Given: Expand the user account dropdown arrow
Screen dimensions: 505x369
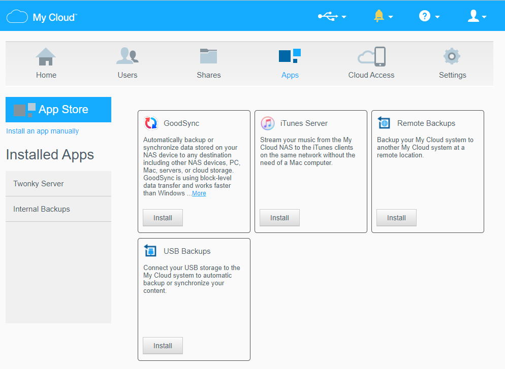Looking at the screenshot, I should [484, 17].
